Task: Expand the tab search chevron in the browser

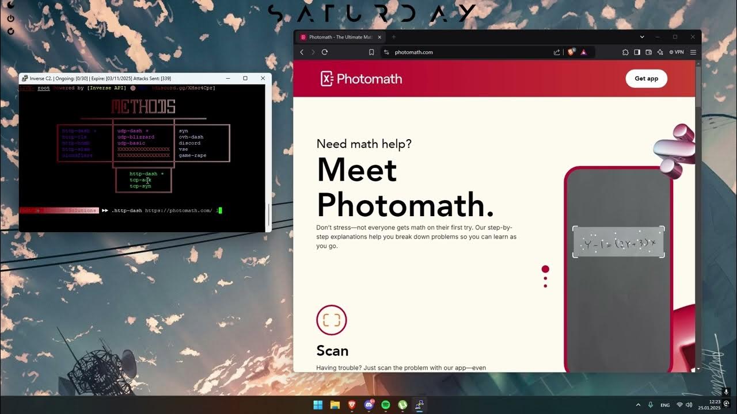Action: [x=642, y=37]
